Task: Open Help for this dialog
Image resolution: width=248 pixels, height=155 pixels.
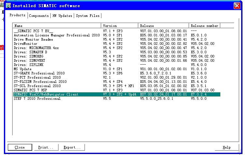Action: tap(227, 147)
